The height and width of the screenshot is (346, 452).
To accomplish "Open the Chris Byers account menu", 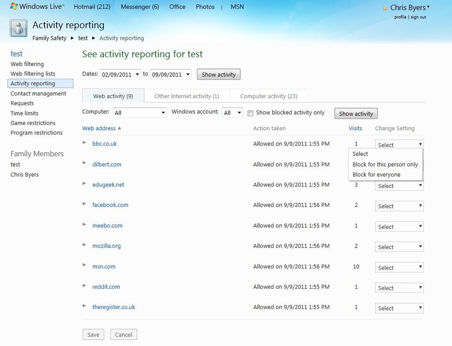I will 410,7.
